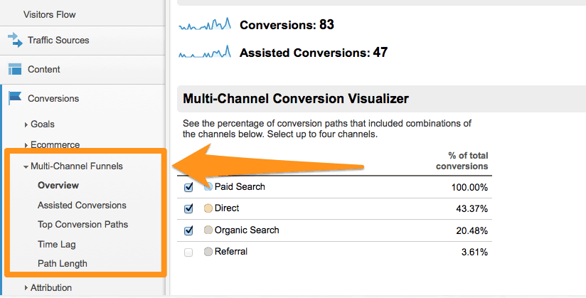The image size is (586, 298).
Task: Expand the Attribution section
Action: point(48,287)
